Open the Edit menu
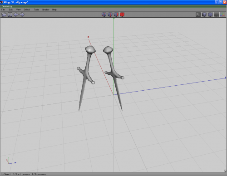 pos(10,10)
